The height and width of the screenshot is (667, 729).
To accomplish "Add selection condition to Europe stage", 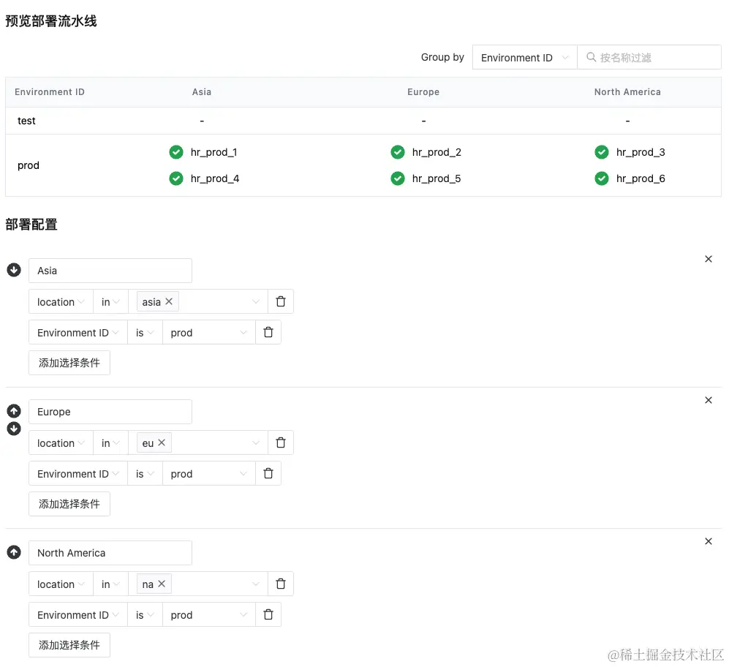I will coord(69,503).
